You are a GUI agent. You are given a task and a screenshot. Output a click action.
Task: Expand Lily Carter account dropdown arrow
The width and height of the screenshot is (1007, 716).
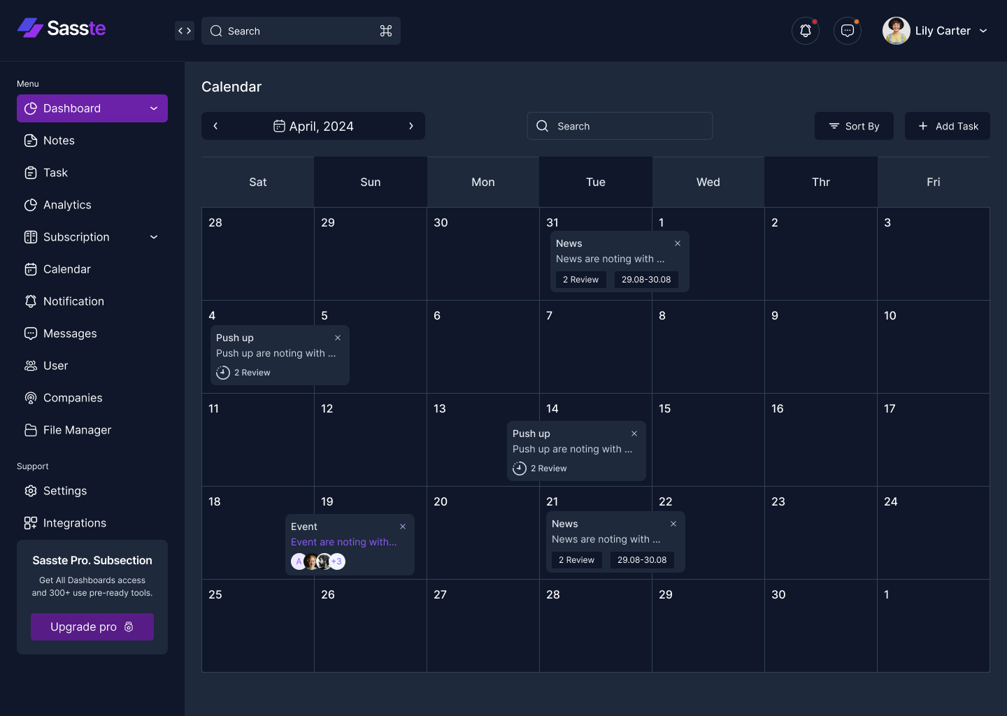pyautogui.click(x=983, y=31)
